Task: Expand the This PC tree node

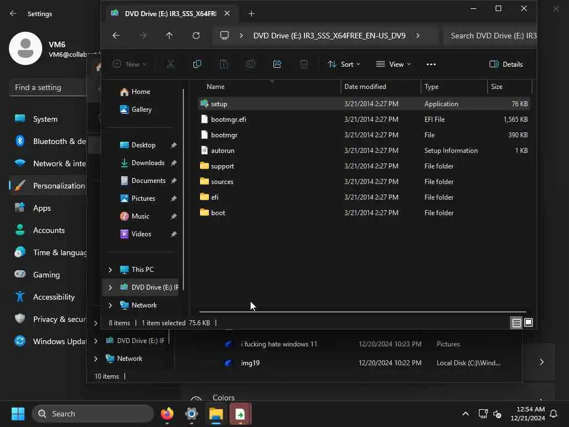Action: click(x=111, y=270)
